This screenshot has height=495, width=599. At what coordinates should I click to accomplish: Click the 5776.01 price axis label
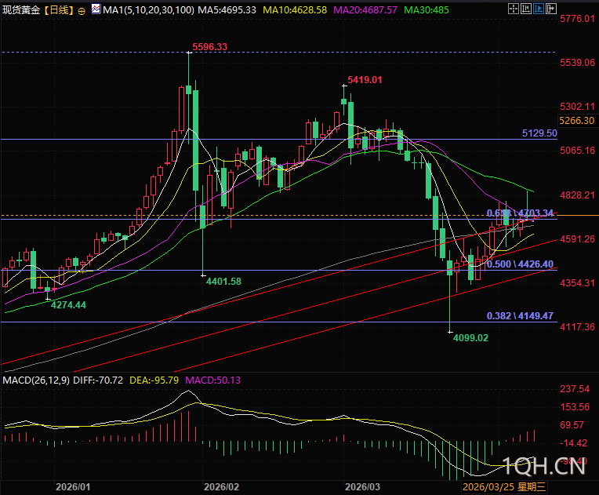577,18
